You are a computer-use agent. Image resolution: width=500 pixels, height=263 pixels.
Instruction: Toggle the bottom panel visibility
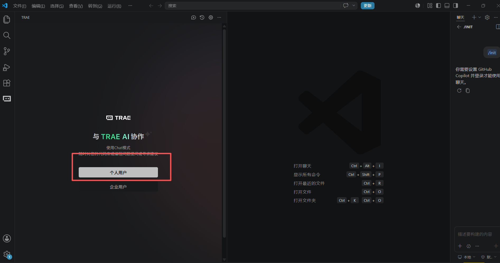pyautogui.click(x=447, y=6)
